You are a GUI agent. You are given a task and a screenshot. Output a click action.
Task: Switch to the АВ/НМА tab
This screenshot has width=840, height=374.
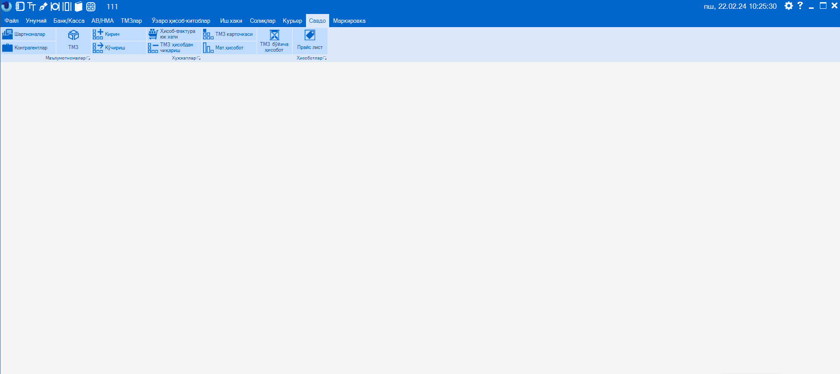coord(102,21)
